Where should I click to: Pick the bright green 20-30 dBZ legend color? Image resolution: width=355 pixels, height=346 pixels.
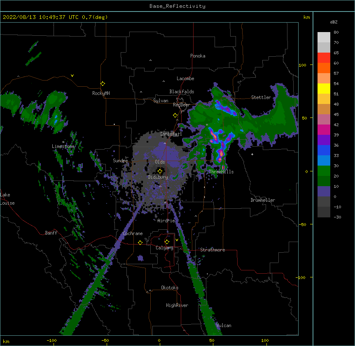(x=324, y=171)
